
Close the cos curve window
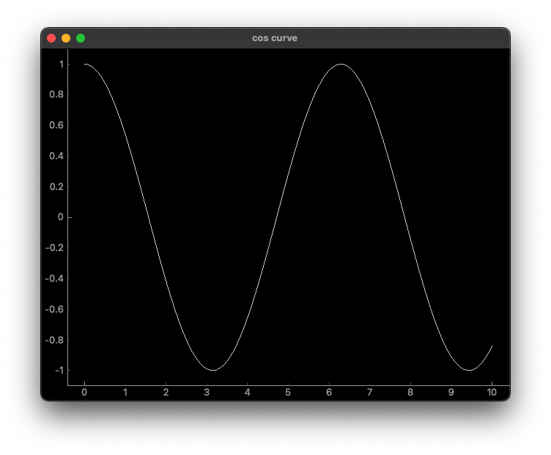coord(51,38)
